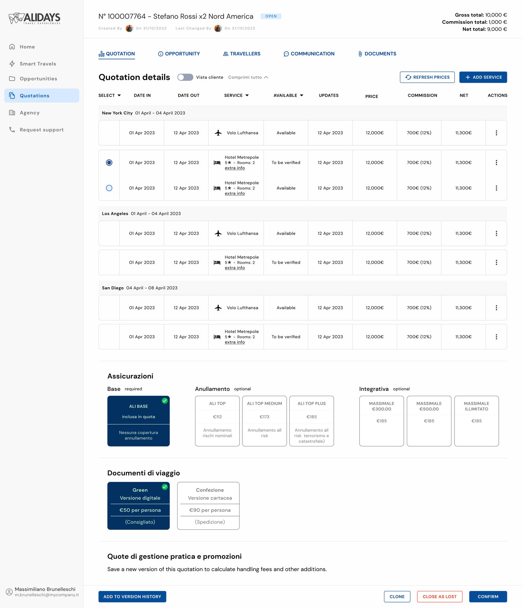The image size is (522, 608).
Task: Click ADD TO VERSION HISTORY button
Action: coord(132,597)
